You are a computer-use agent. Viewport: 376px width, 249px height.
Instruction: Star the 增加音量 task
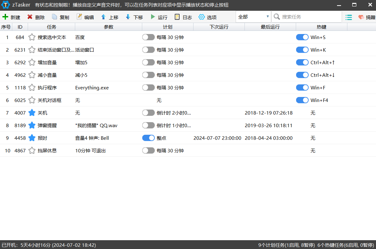click(x=32, y=62)
